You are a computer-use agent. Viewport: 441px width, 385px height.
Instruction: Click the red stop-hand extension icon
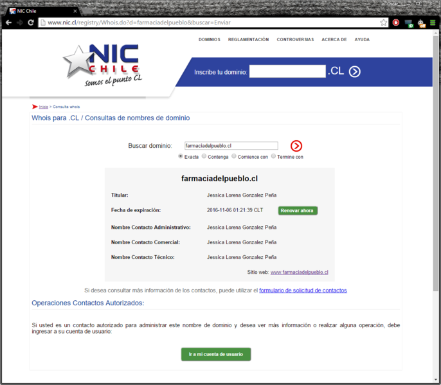point(397,22)
